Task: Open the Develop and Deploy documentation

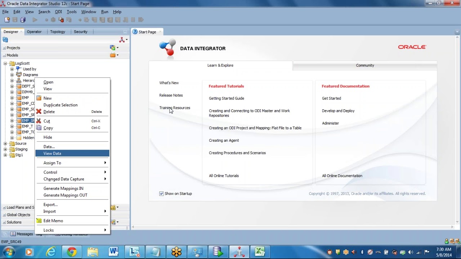Action: tap(338, 111)
